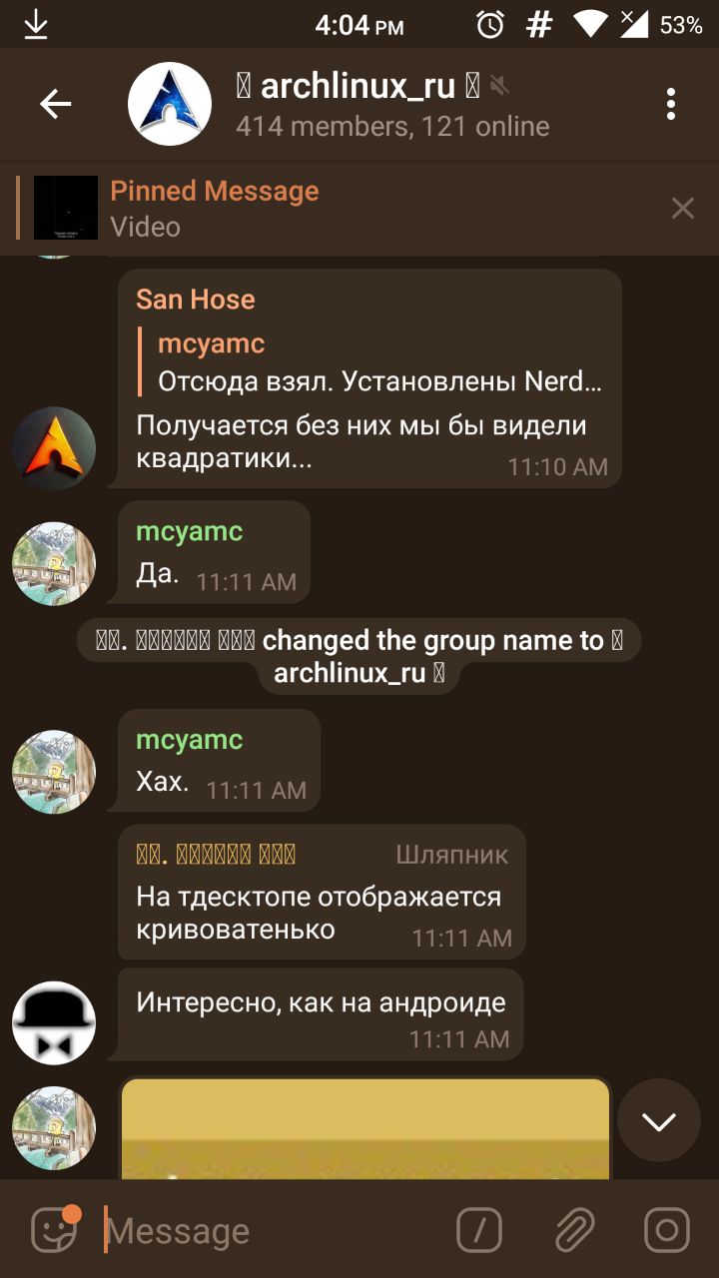Open the camera icon in message bar

click(666, 1230)
